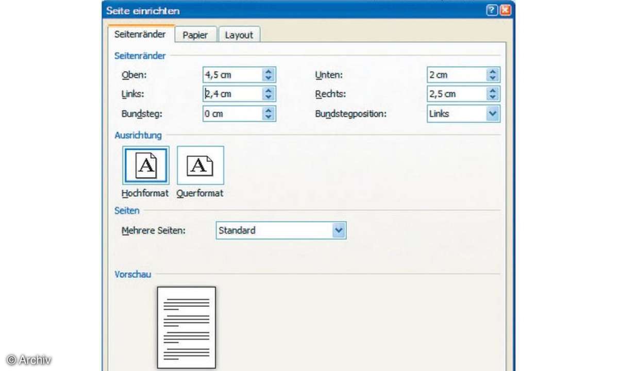Click the Seite einrichten title bar text
The image size is (618, 371).
(143, 11)
